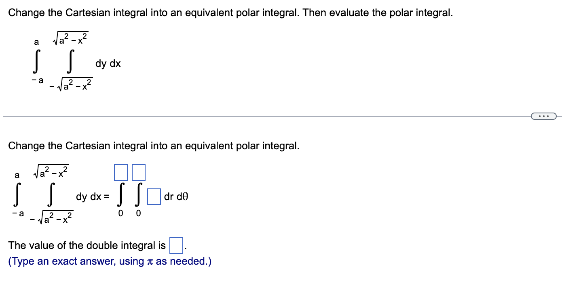Click the lower limit 0 of outer integral
Screen dimensions: 562x305
point(120,213)
